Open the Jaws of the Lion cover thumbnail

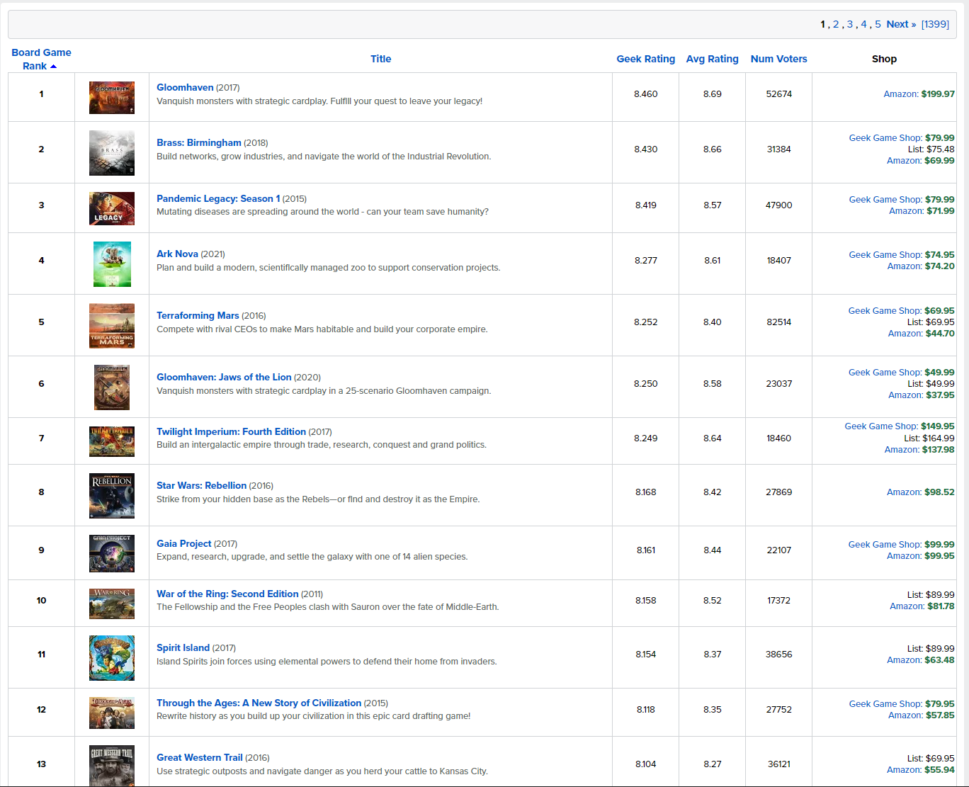coord(112,387)
